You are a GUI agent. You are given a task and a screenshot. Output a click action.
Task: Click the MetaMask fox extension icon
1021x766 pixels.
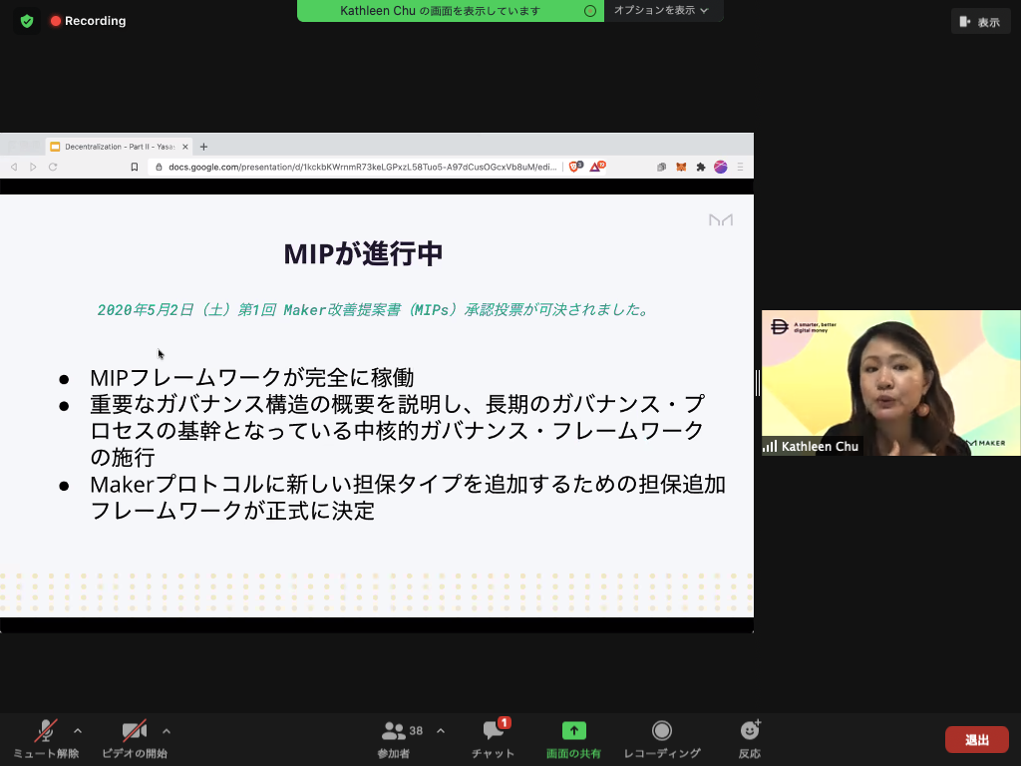pyautogui.click(x=681, y=167)
